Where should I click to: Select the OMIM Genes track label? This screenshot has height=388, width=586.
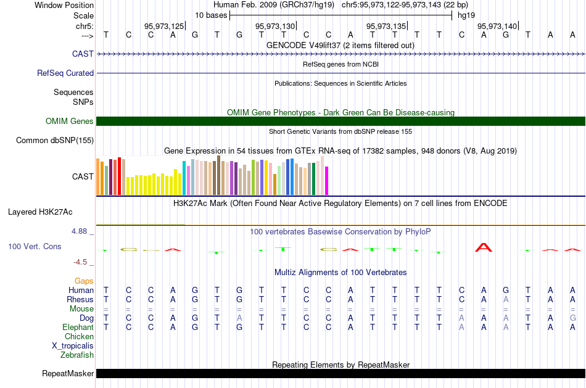pyautogui.click(x=70, y=122)
